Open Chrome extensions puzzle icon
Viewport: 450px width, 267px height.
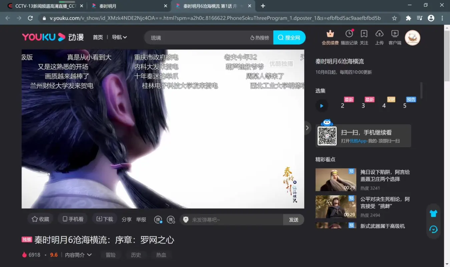pos(408,18)
